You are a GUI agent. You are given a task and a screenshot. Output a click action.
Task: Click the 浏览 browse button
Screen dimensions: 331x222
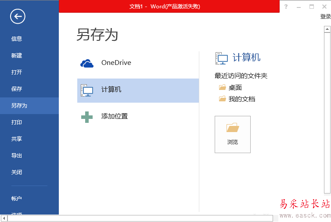[x=233, y=134]
